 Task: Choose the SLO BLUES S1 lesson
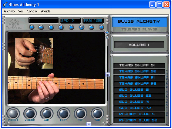[x=139, y=90]
